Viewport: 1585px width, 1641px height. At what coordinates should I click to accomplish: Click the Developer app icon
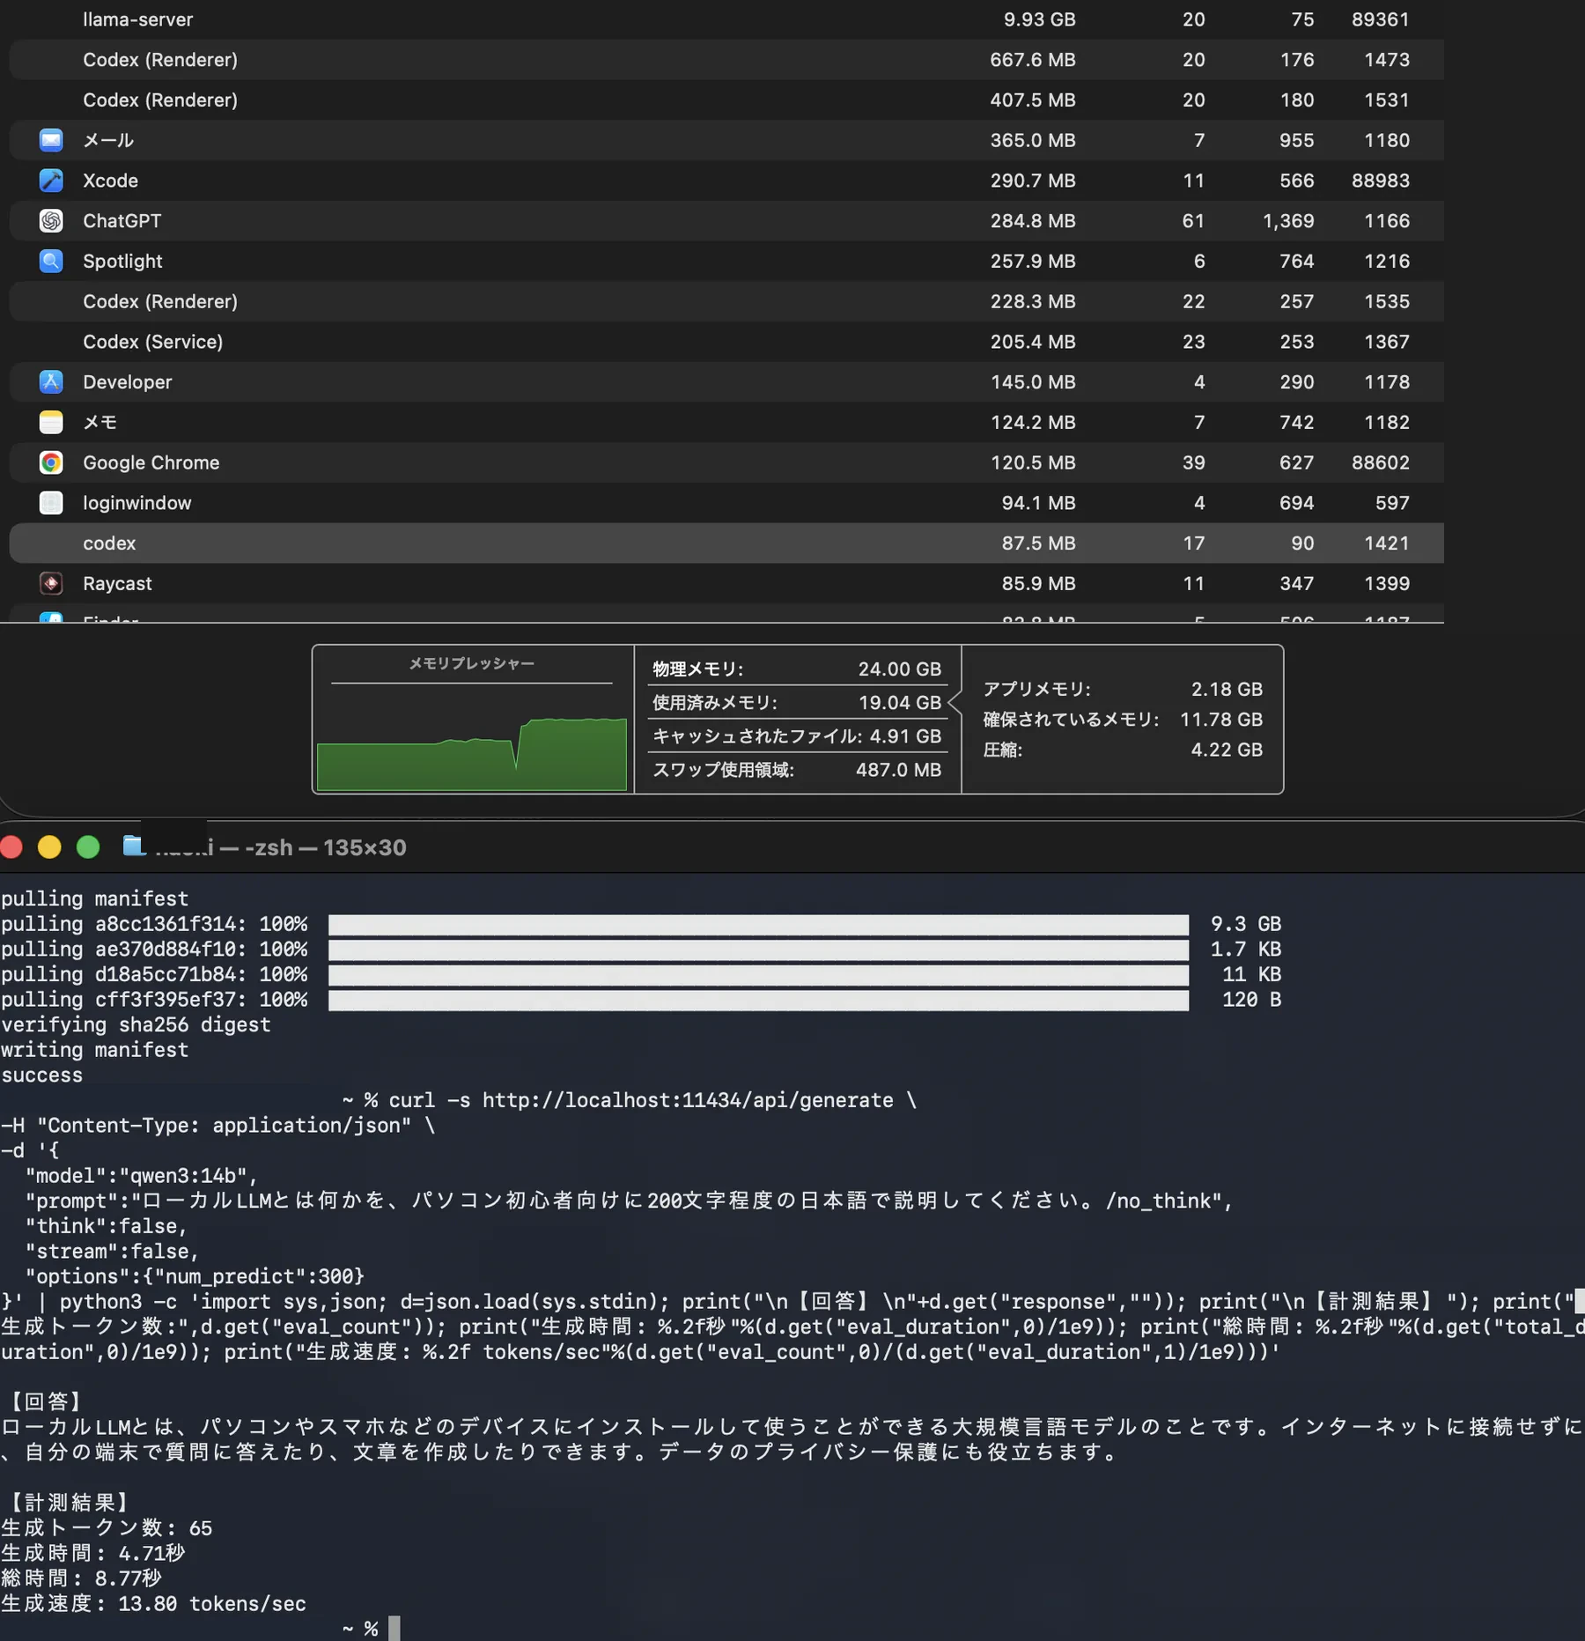click(51, 382)
